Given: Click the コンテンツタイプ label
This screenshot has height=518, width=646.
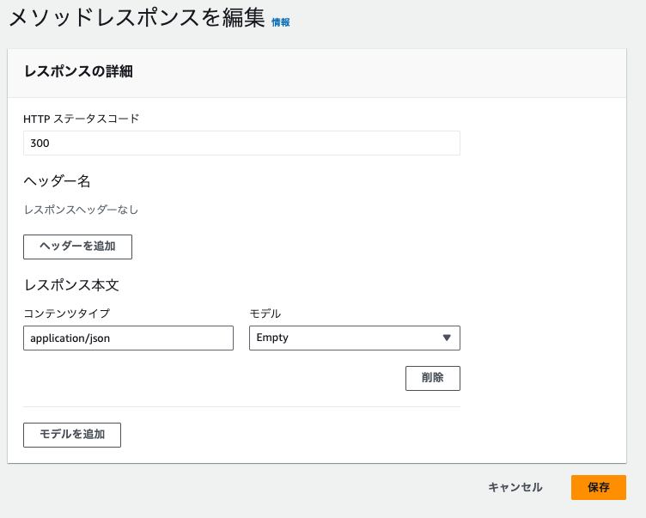Looking at the screenshot, I should point(66,314).
